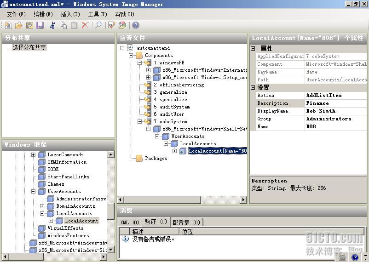Click the Copy toolbar icon

(x=63, y=25)
